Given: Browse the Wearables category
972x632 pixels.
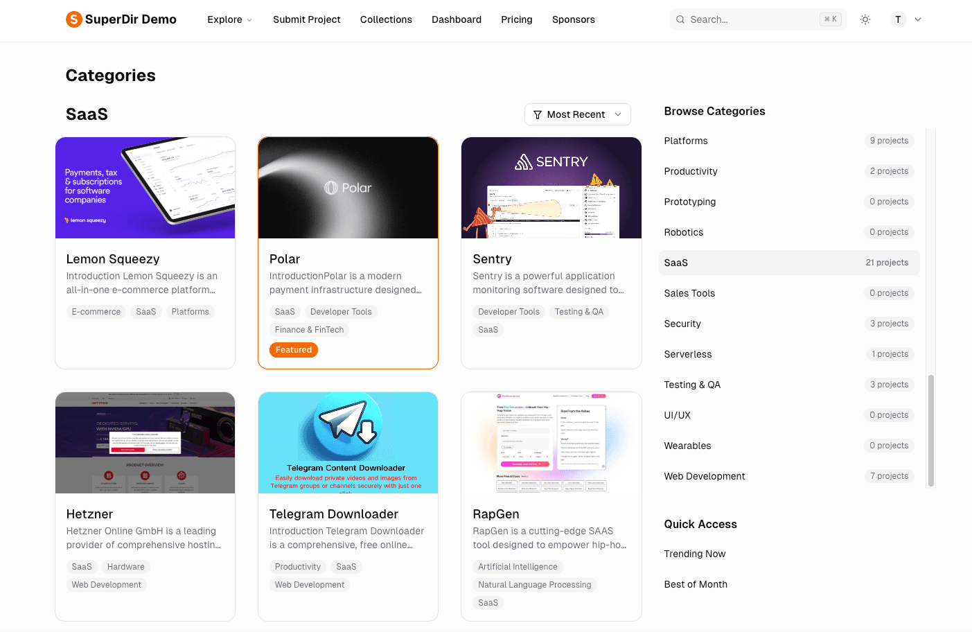Looking at the screenshot, I should [x=789, y=446].
